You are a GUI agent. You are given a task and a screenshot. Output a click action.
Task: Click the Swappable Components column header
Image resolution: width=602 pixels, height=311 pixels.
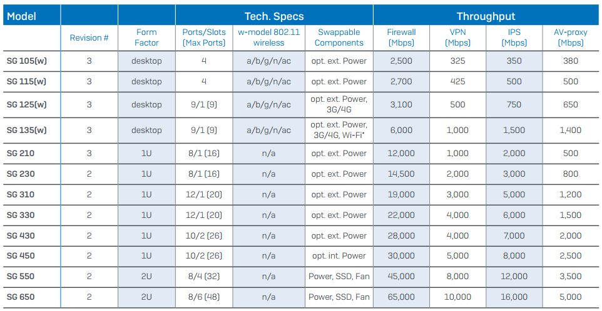pos(339,37)
